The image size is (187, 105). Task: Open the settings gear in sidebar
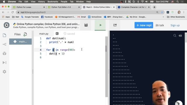click(4, 72)
